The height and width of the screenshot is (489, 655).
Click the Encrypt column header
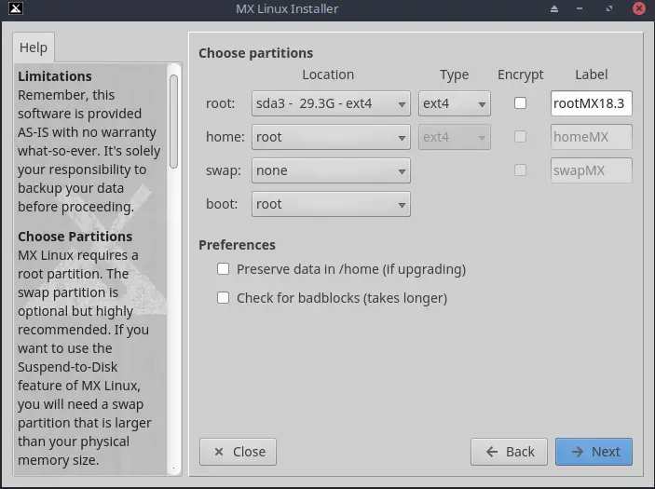521,75
